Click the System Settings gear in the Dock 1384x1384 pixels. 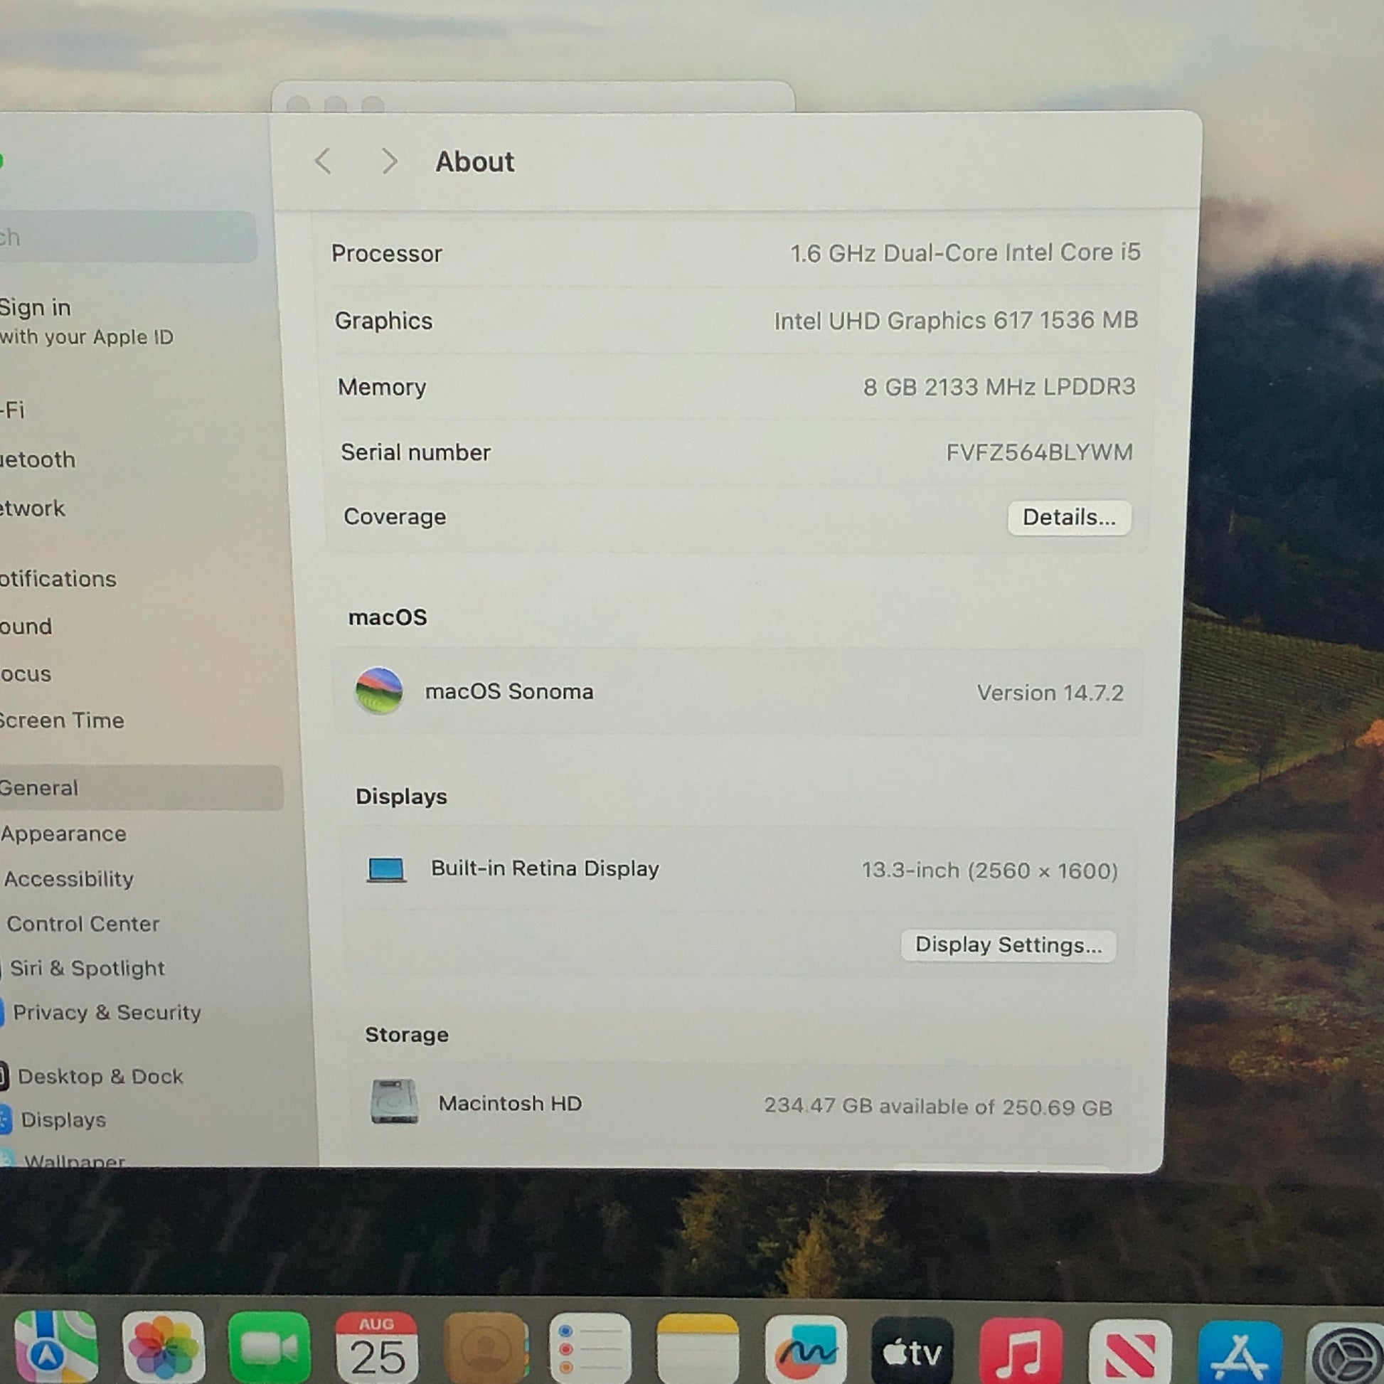[1347, 1355]
